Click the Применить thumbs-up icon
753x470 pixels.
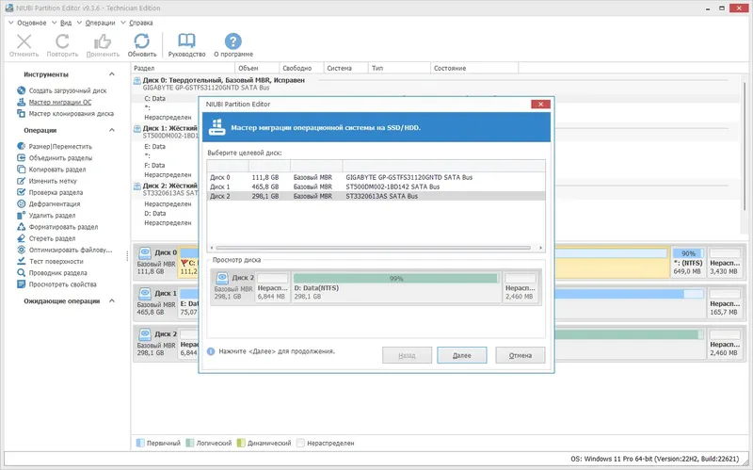pyautogui.click(x=103, y=41)
